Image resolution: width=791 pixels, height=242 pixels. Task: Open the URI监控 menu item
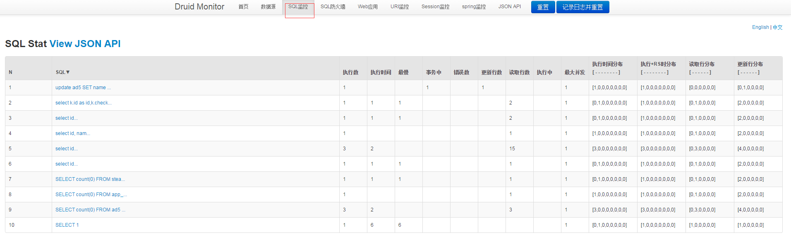click(400, 7)
